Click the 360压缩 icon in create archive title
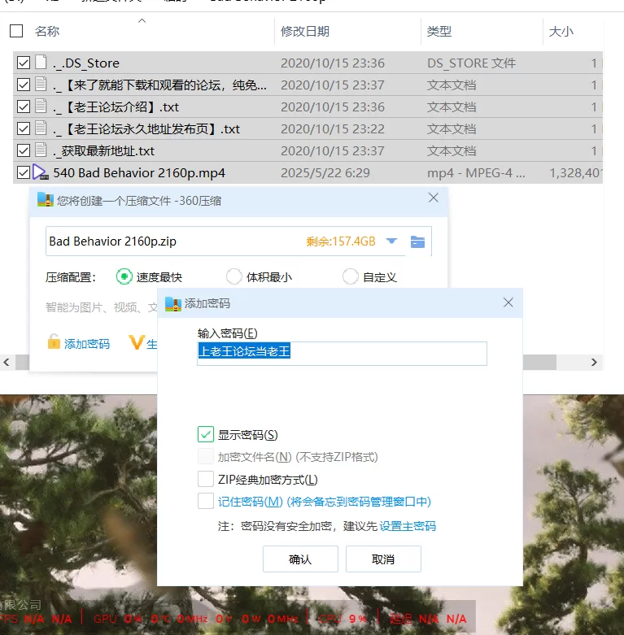The height and width of the screenshot is (635, 624). (46, 200)
